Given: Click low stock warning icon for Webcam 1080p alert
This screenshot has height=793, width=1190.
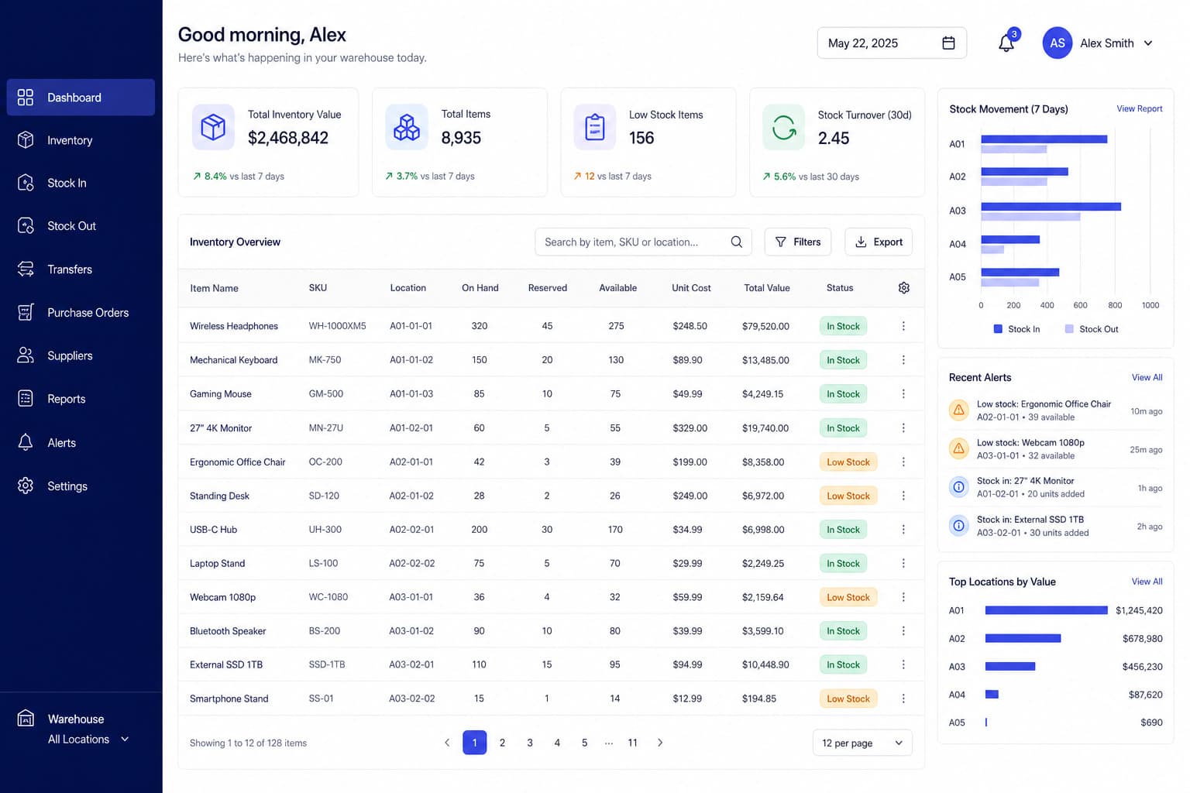Looking at the screenshot, I should click(958, 448).
